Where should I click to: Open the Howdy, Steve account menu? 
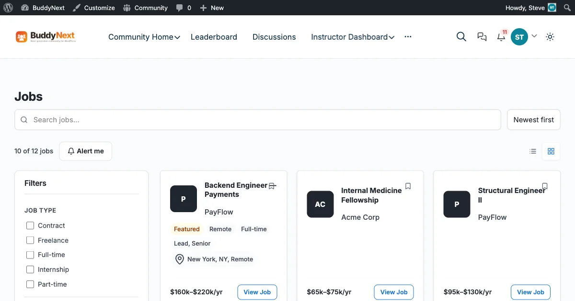click(x=531, y=8)
